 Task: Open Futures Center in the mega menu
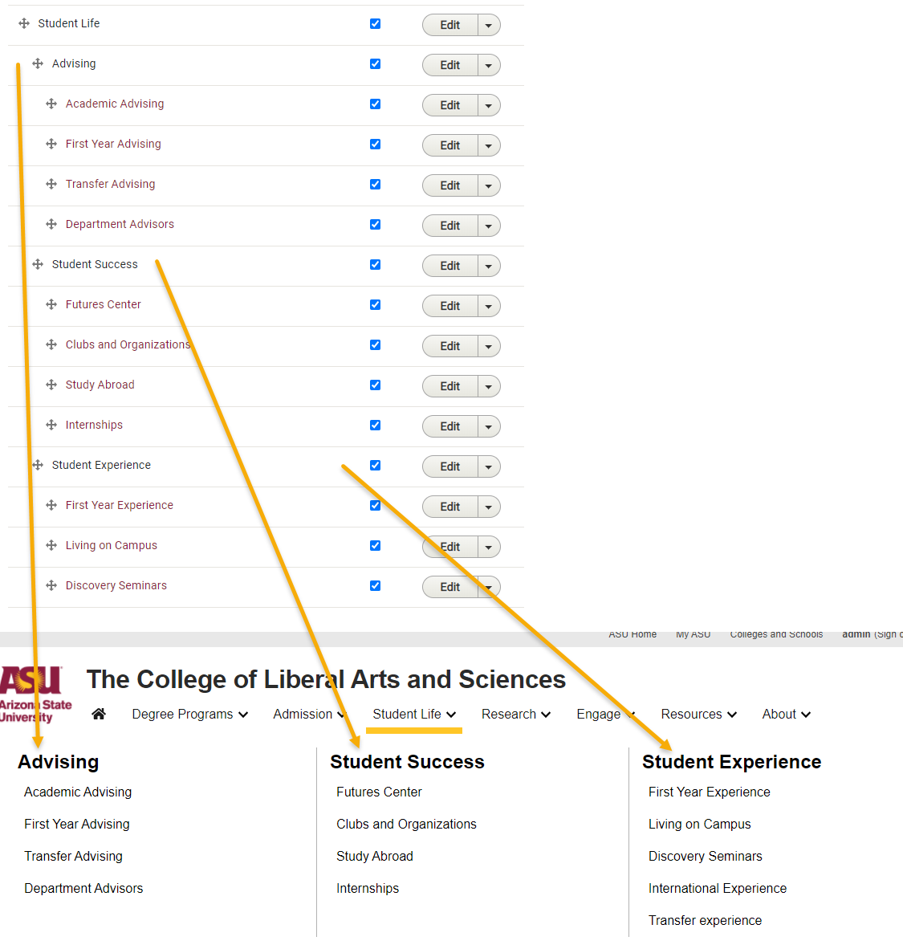click(379, 792)
